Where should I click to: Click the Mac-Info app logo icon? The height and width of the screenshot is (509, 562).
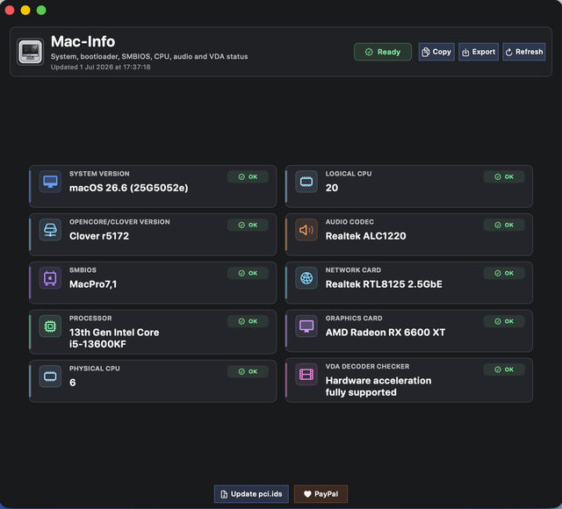click(x=30, y=52)
